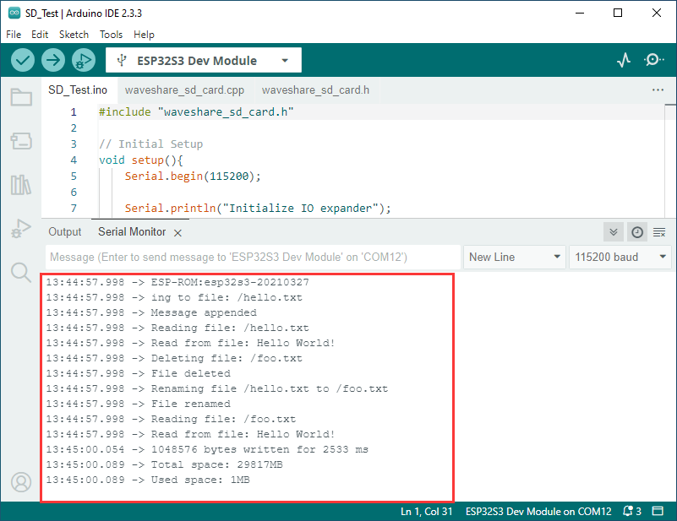Screen dimensions: 677x521
Task: Close the Serial Monitor tab
Action: tap(177, 232)
